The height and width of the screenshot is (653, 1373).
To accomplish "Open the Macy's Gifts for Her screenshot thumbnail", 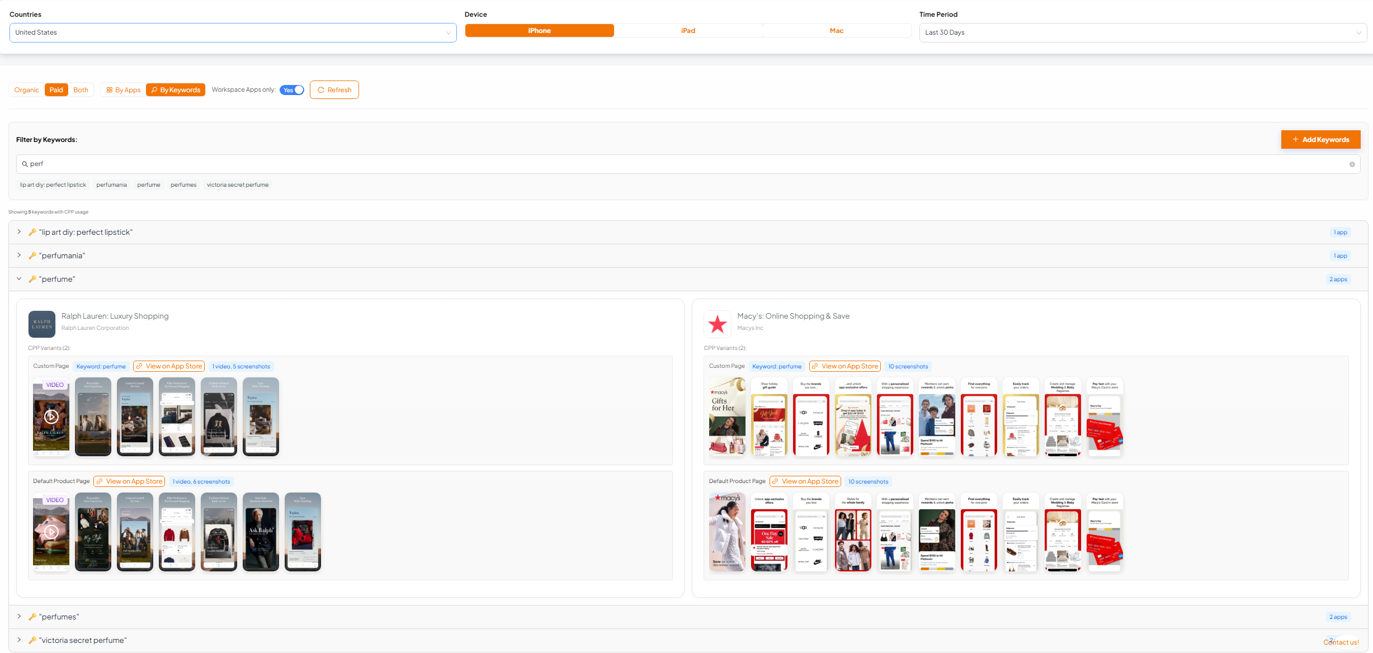I will (727, 417).
